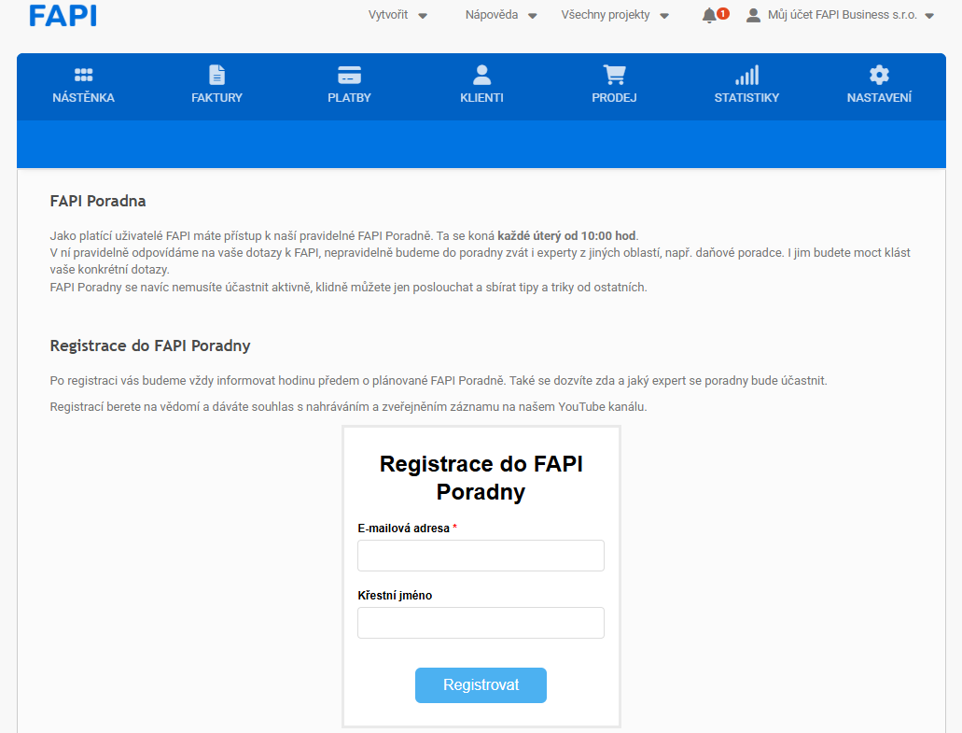Click the bold text každé úterý od 10:00 hod
Viewport: 962px width, 733px height.
tap(567, 235)
